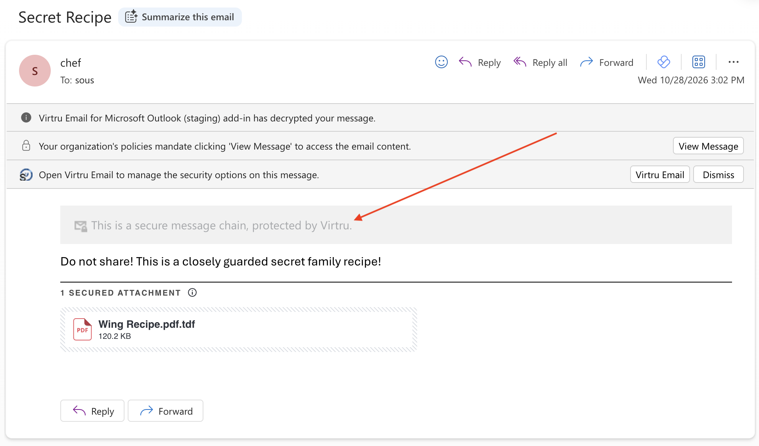
Task: Open the Virtru add-in diamond icon
Action: (x=663, y=62)
